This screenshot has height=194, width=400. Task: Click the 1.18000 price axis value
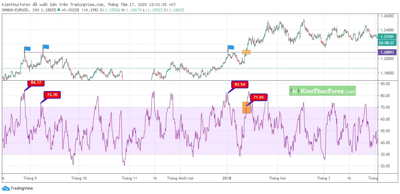click(386, 73)
